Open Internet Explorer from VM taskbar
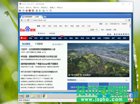The image size is (140, 104). click(27, 96)
